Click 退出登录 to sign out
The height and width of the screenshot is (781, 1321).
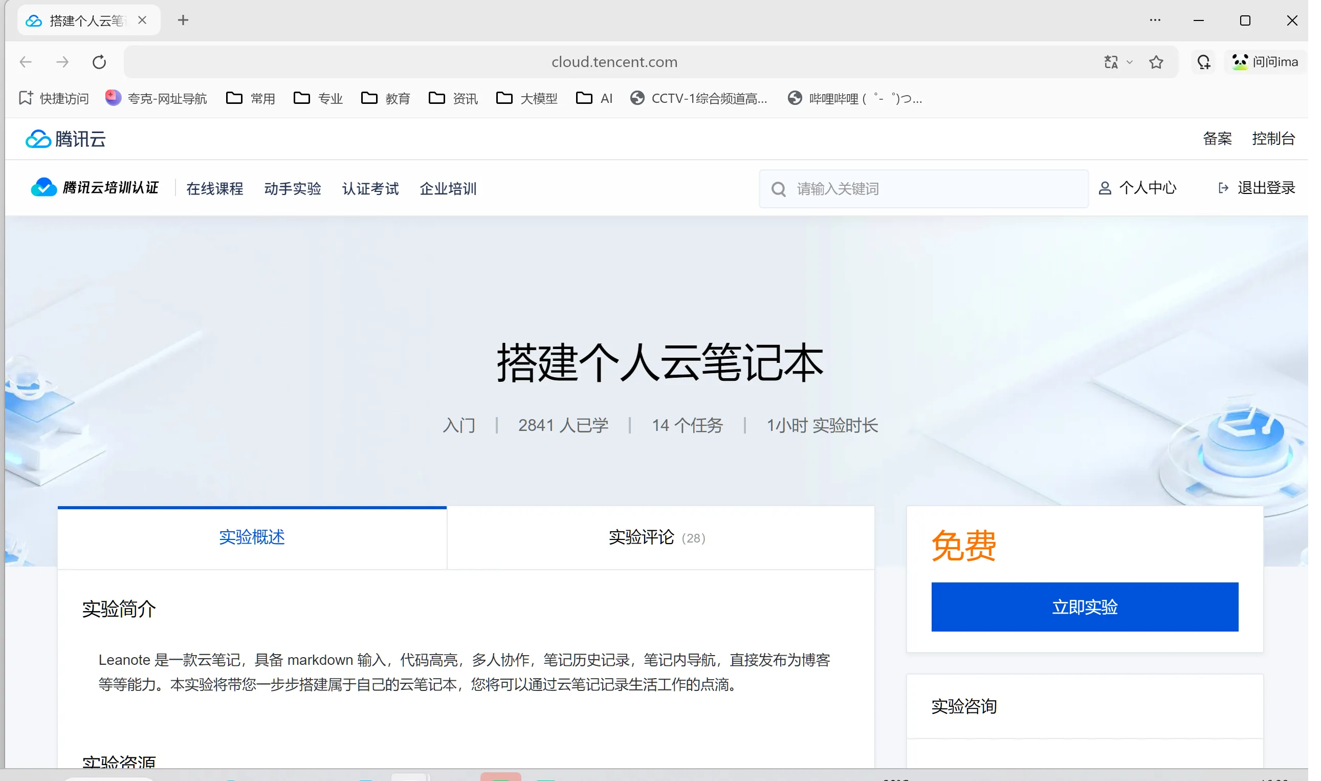pyautogui.click(x=1257, y=188)
